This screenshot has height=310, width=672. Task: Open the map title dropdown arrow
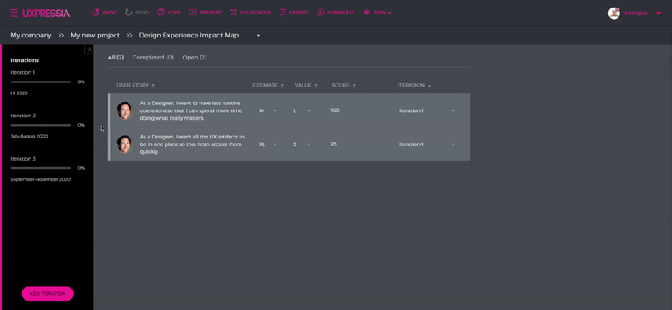pyautogui.click(x=258, y=36)
